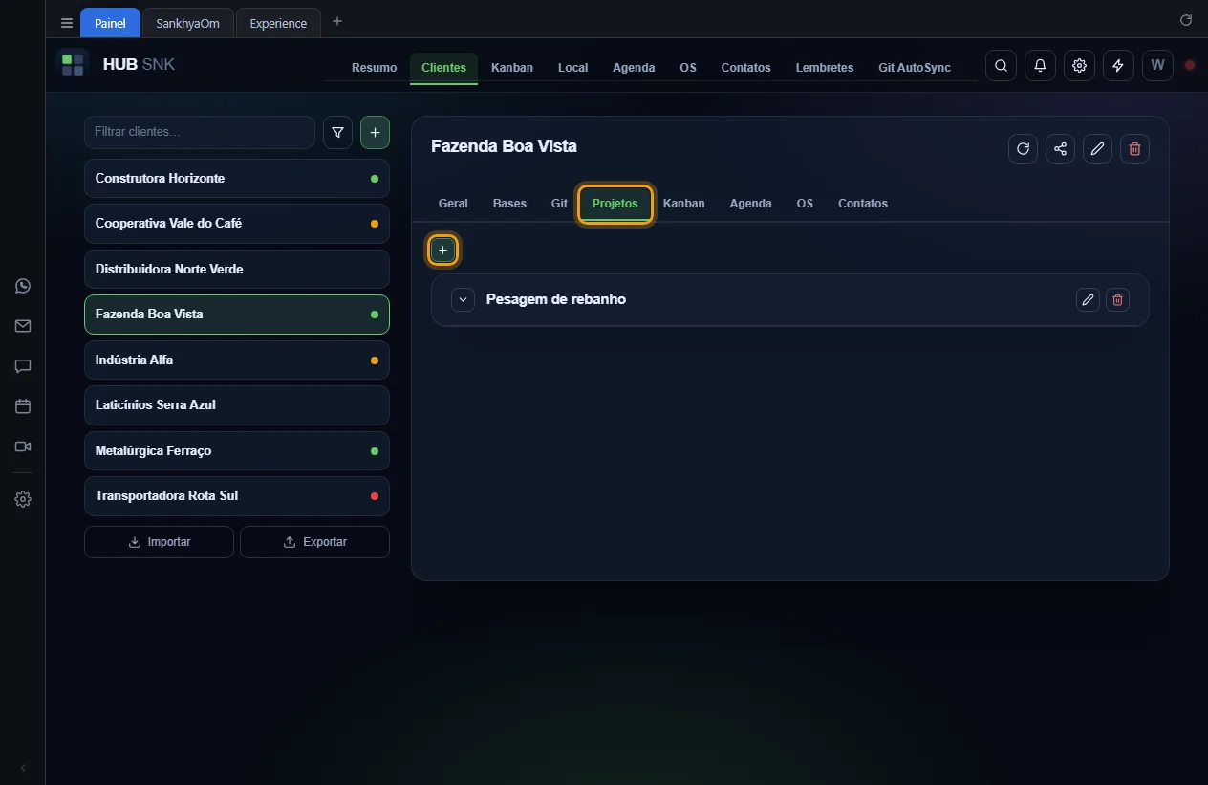Click the red status indicator dot in header

pyautogui.click(x=1190, y=66)
